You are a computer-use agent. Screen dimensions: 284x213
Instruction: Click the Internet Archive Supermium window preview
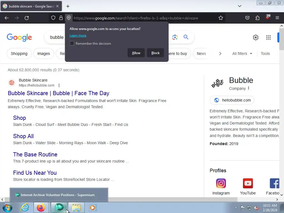59,195
